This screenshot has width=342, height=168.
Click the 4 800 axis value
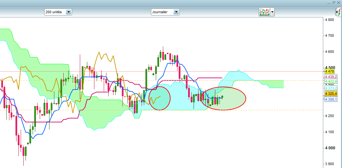[329, 20]
